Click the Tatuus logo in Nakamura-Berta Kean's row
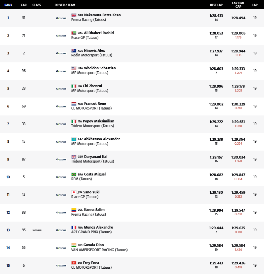264x274 pixels. [x=61, y=18]
